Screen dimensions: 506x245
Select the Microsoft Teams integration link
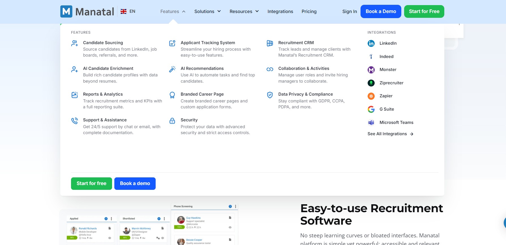pos(396,122)
